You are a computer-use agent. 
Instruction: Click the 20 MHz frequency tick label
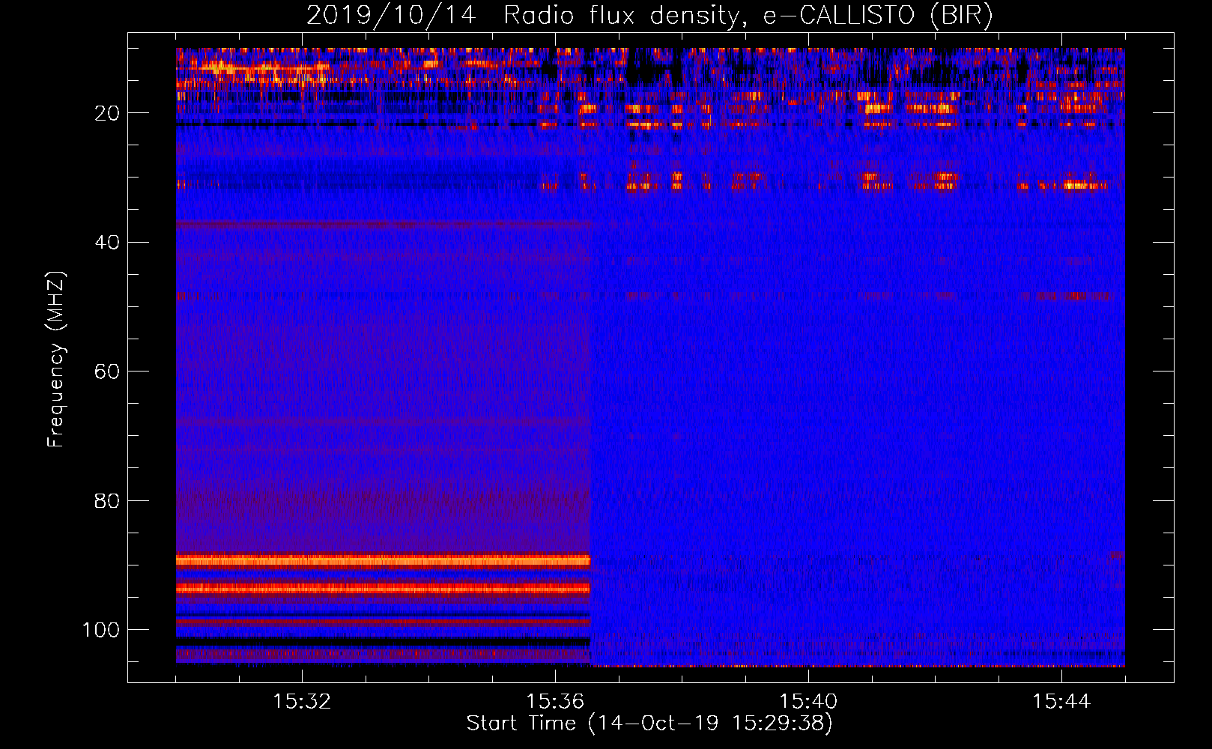(107, 113)
